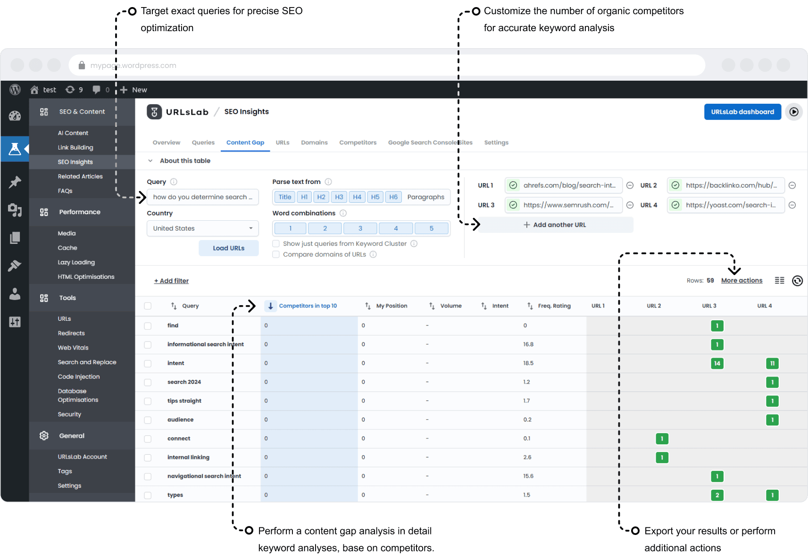Switch to the Competitors tab

pyautogui.click(x=358, y=142)
